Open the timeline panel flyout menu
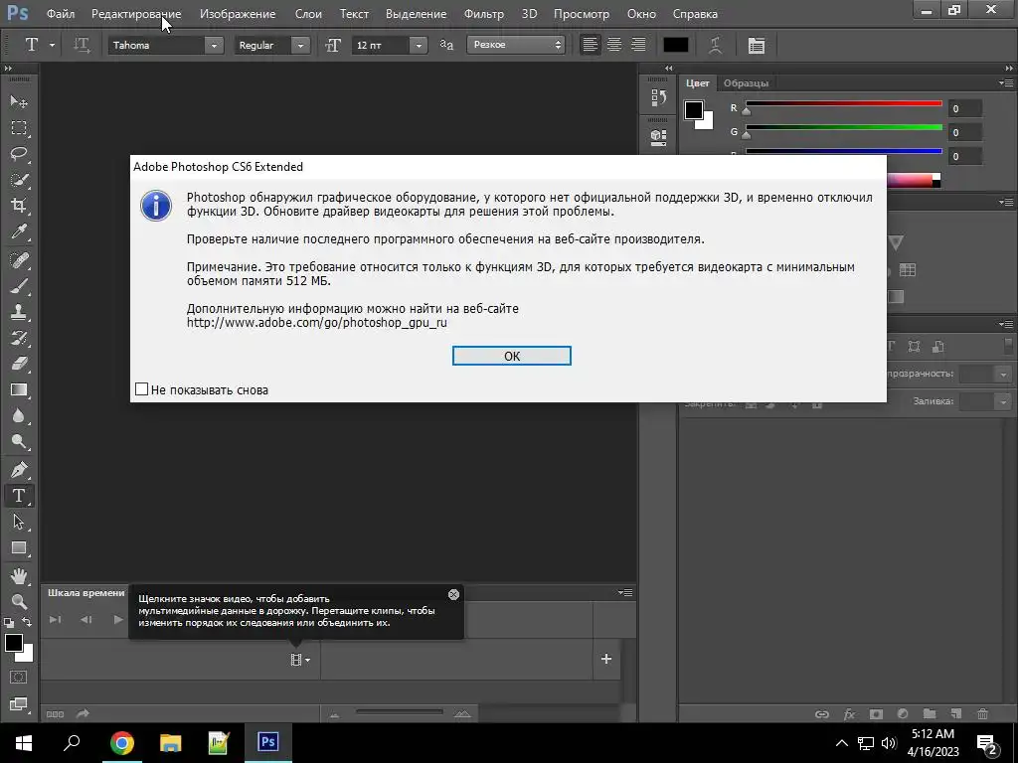 pyautogui.click(x=625, y=592)
